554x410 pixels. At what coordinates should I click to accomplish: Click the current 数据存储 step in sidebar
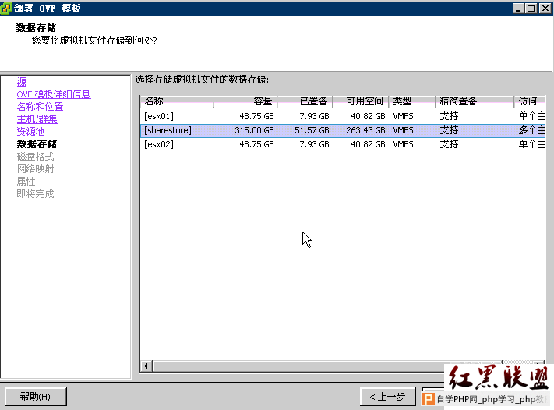coord(37,144)
